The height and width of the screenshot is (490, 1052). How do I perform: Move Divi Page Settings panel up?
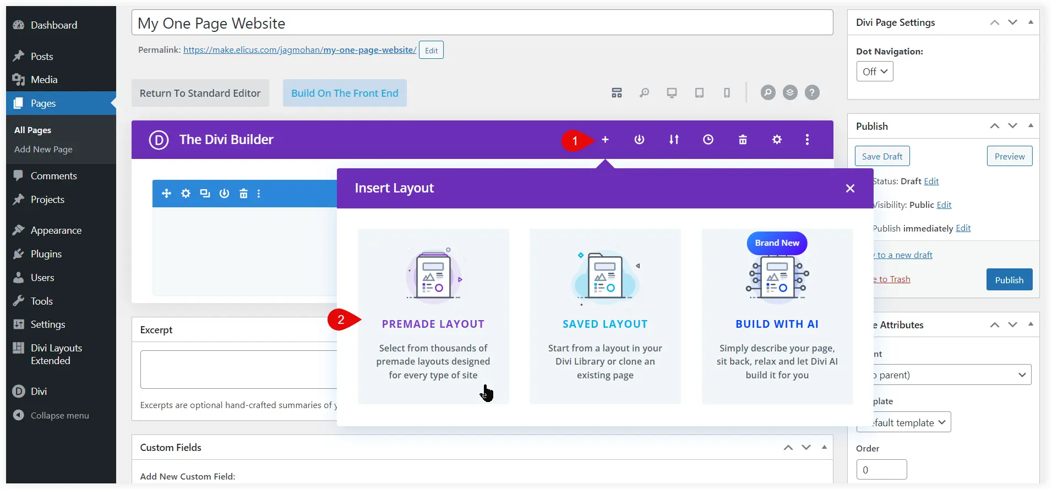[x=995, y=23]
